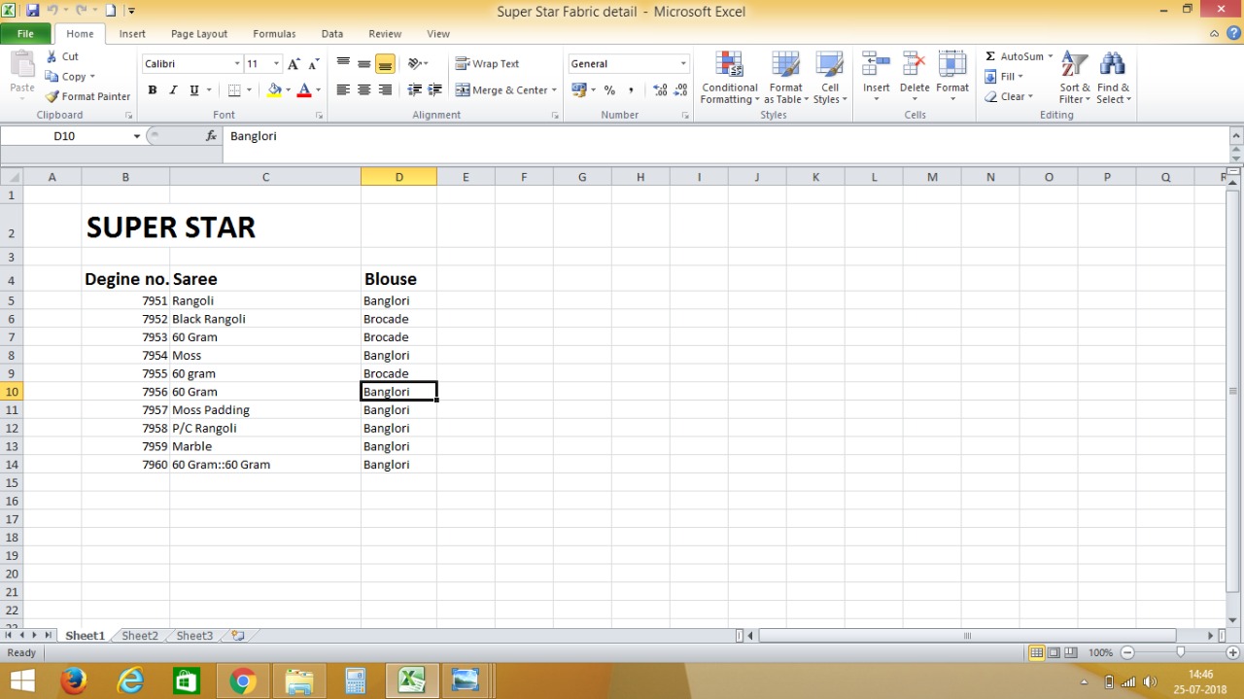Viewport: 1244px width, 699px height.
Task: Click the Find & Select icon
Action: tap(1113, 78)
